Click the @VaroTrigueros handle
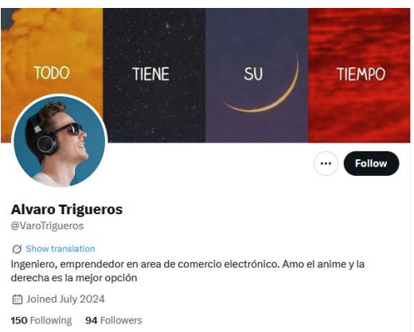 [47, 226]
